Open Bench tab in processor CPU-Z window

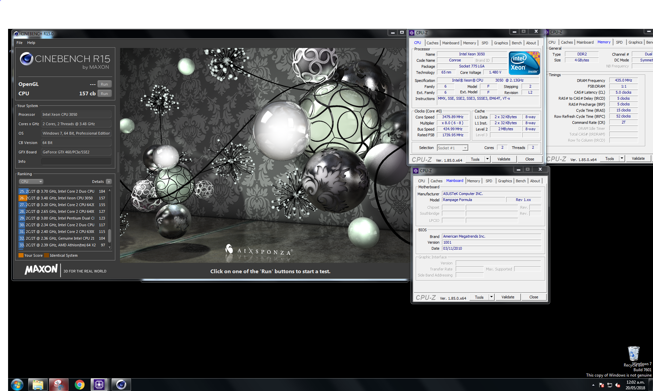click(x=517, y=43)
